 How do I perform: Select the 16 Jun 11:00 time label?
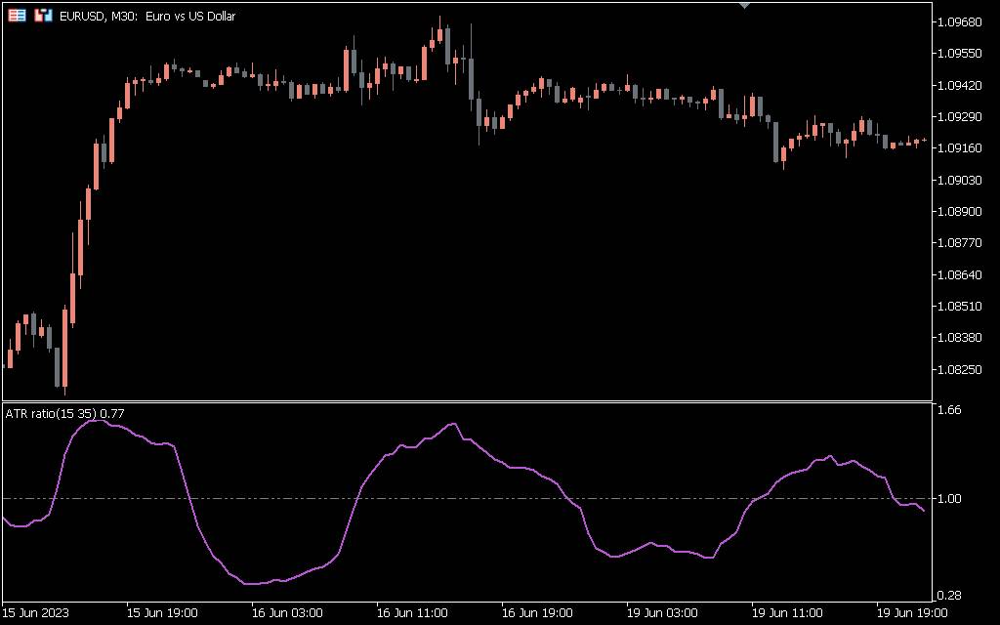(x=412, y=613)
